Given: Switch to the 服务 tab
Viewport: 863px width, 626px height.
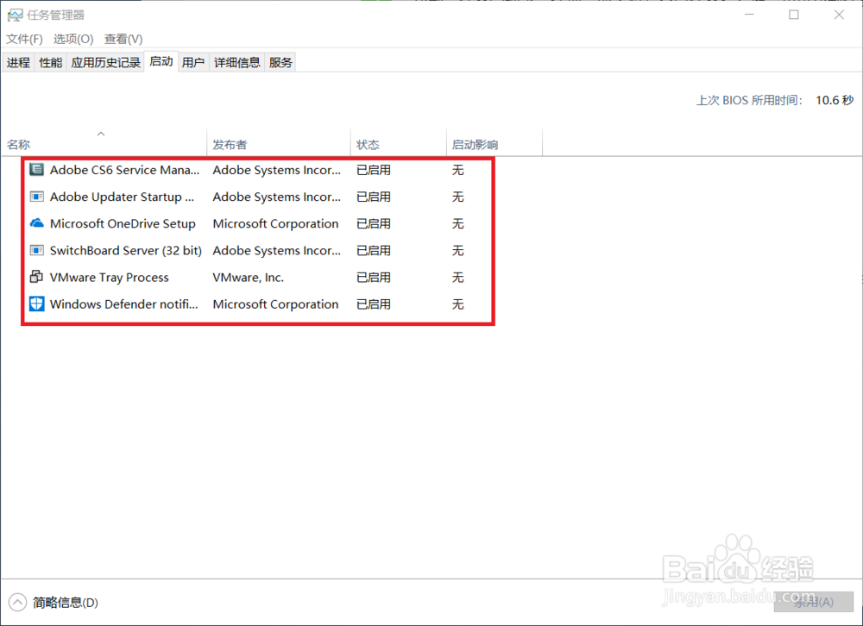Looking at the screenshot, I should point(280,62).
